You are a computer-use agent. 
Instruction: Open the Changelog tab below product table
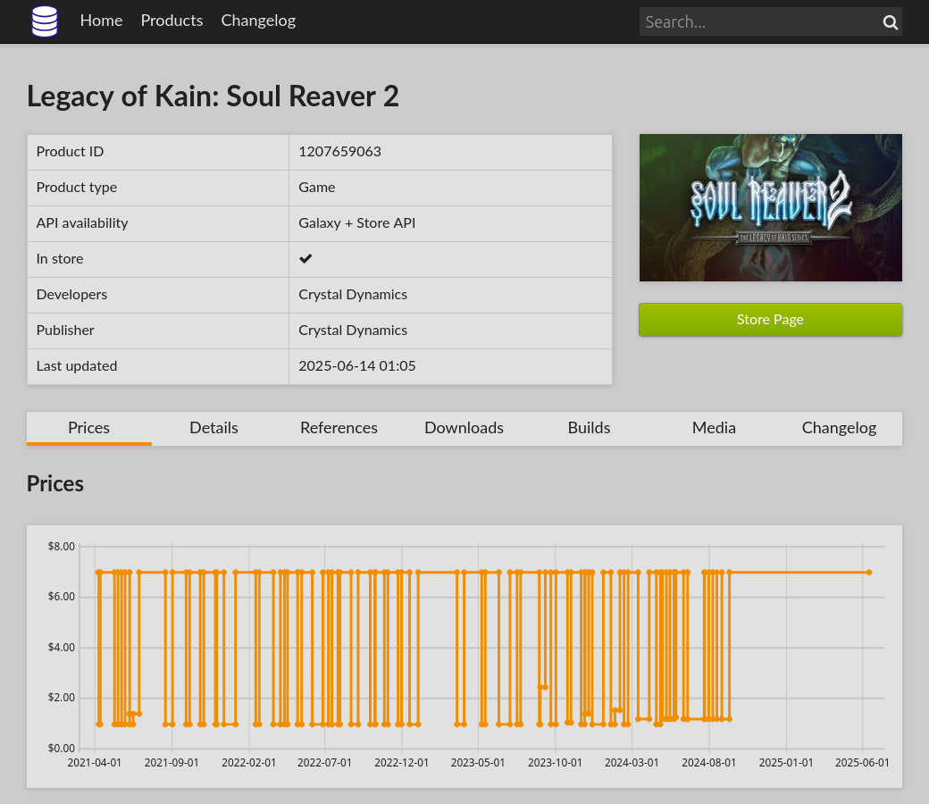tap(839, 428)
